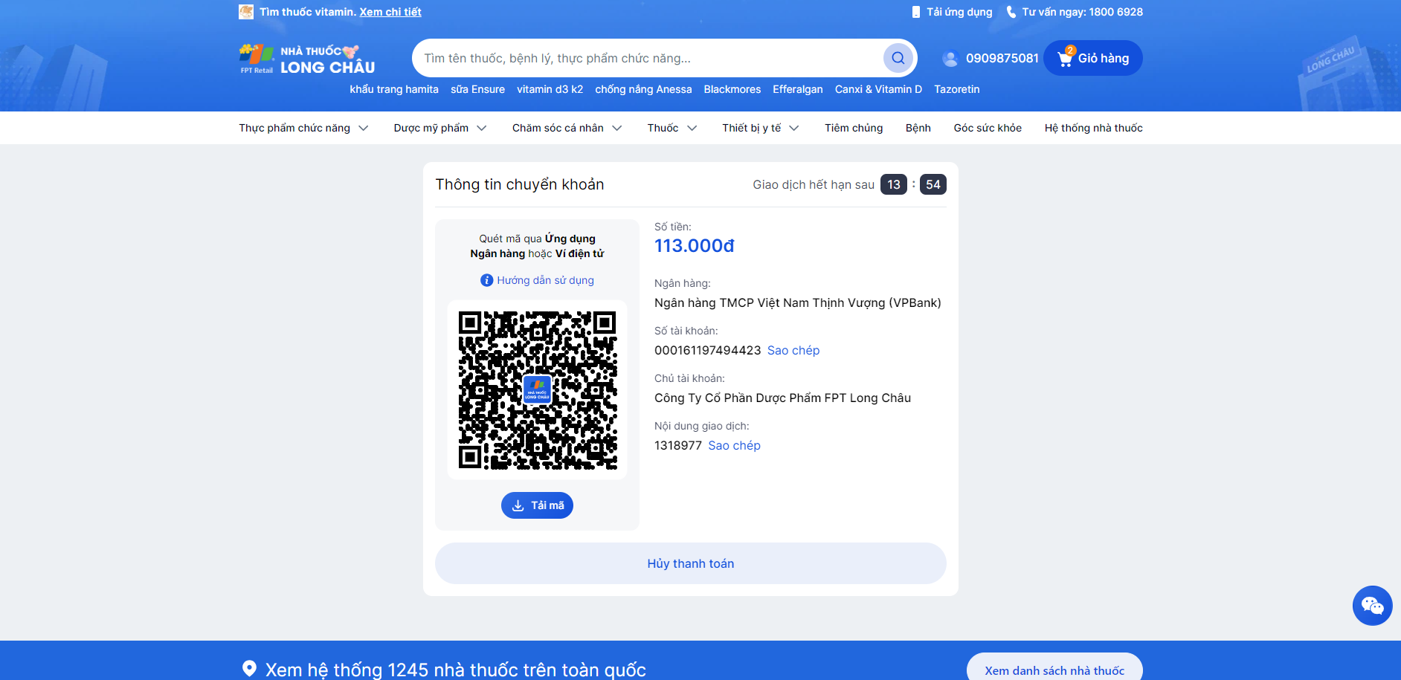The width and height of the screenshot is (1401, 680).
Task: Click Thông tin chuyển khoản heading
Action: click(x=520, y=184)
